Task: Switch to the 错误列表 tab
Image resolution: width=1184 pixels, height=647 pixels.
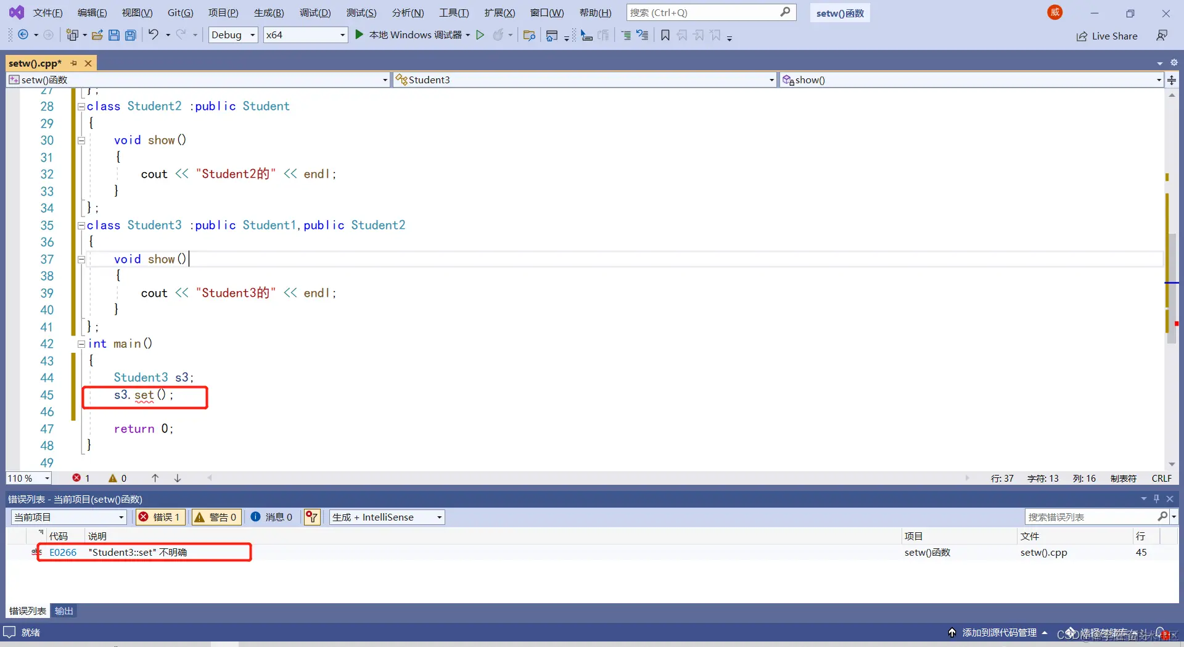Action: pyautogui.click(x=28, y=611)
